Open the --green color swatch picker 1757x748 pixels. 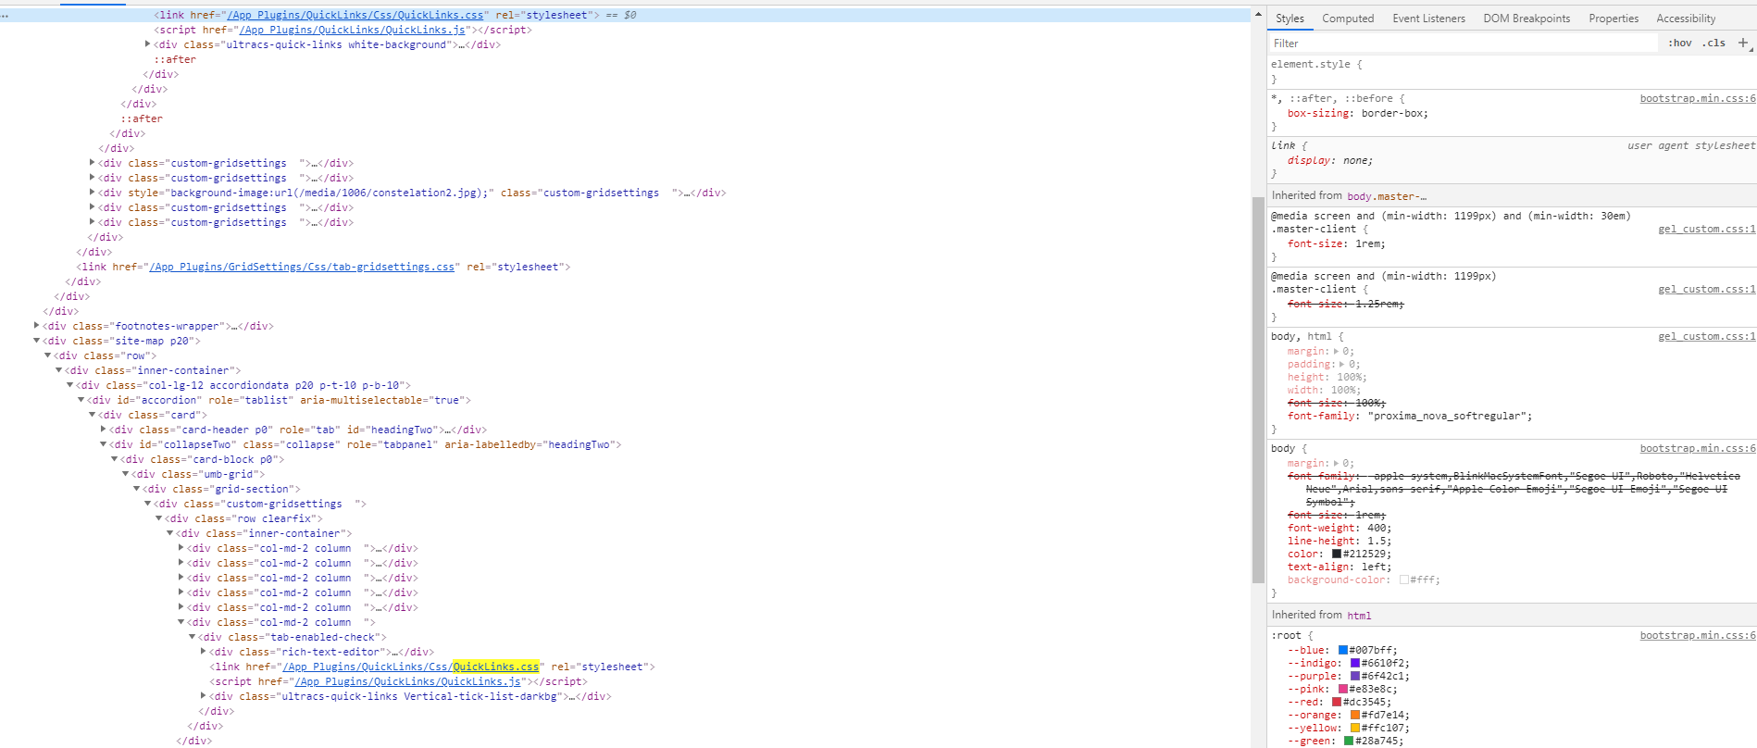point(1349,742)
